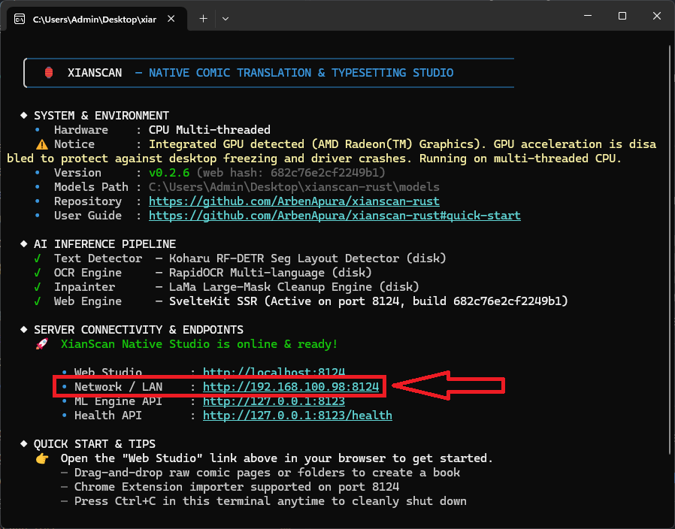Click 'RapidOCR Multi-language (disk)' text

tap(271, 273)
